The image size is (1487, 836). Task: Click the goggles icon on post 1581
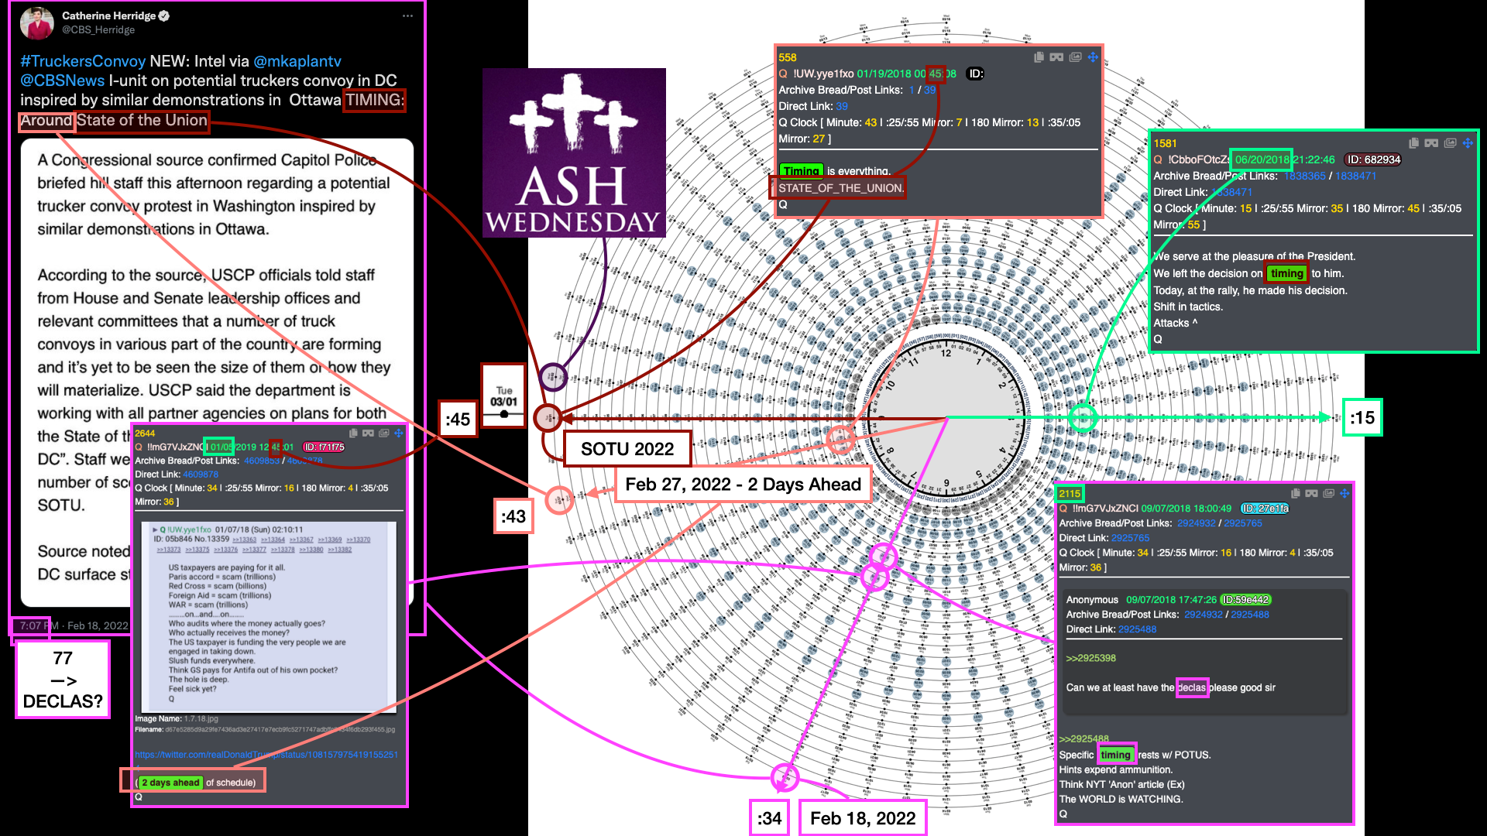click(x=1431, y=143)
